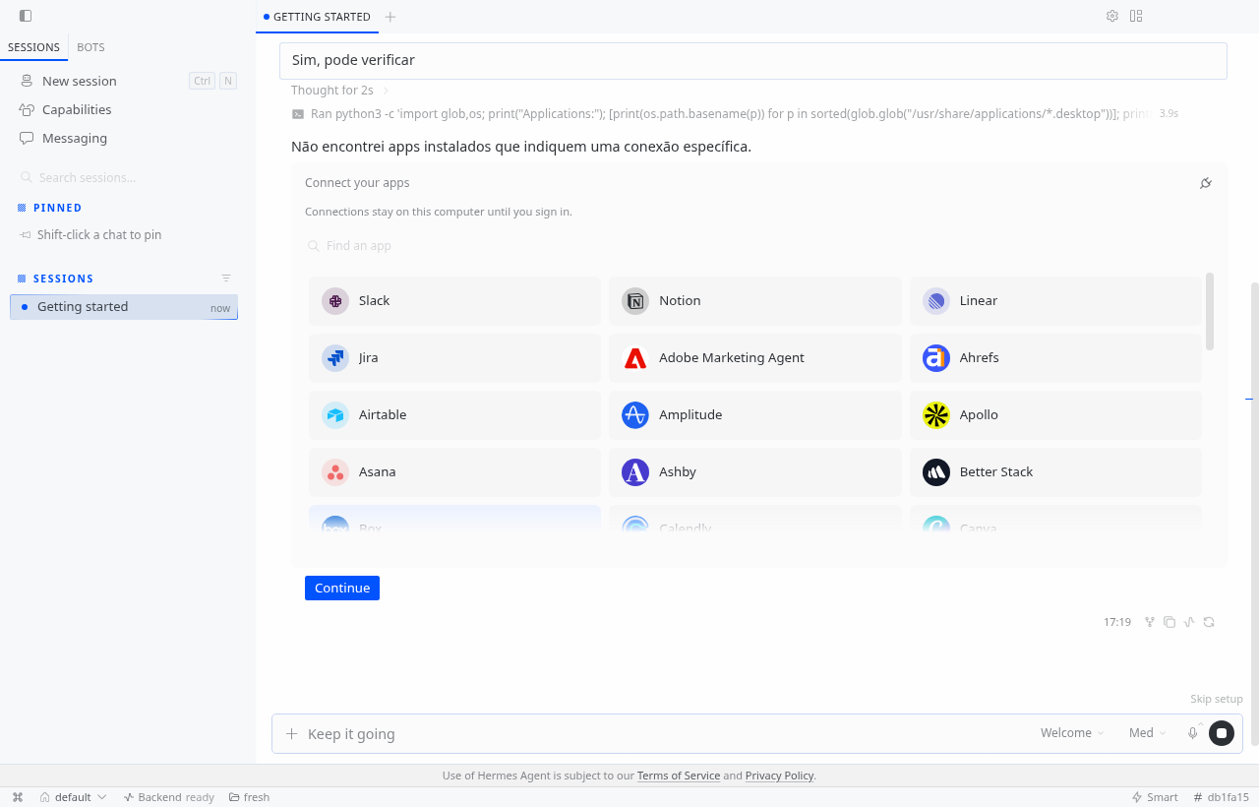This screenshot has width=1259, height=807.
Task: Click the Airtable card label
Action: 383,415
